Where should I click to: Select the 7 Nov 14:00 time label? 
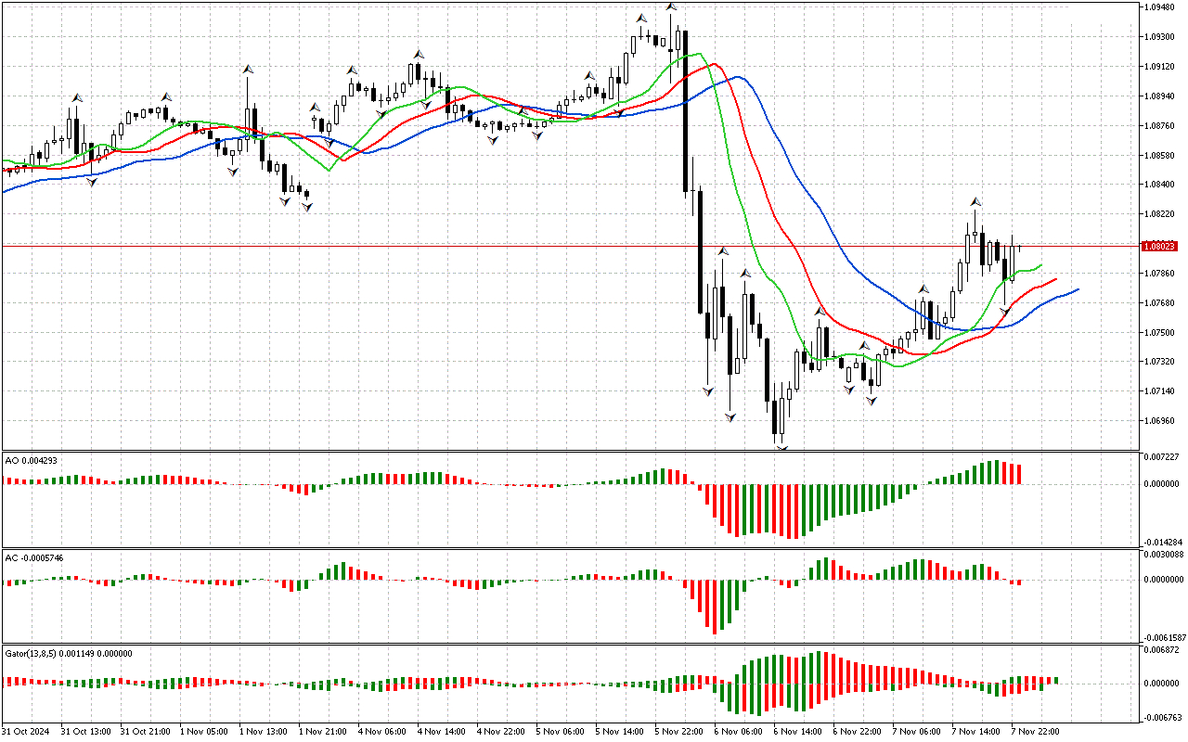click(x=975, y=732)
